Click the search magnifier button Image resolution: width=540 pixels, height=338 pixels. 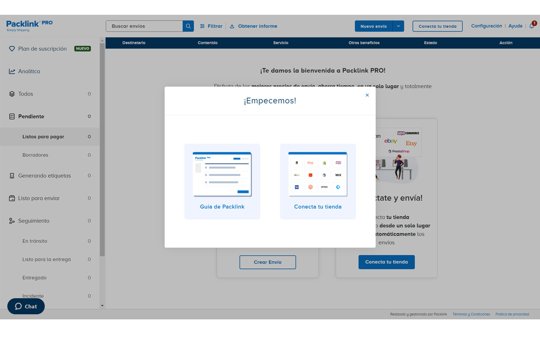188,26
